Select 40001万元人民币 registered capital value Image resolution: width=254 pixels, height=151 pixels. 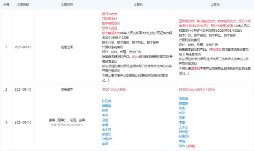[114, 90]
